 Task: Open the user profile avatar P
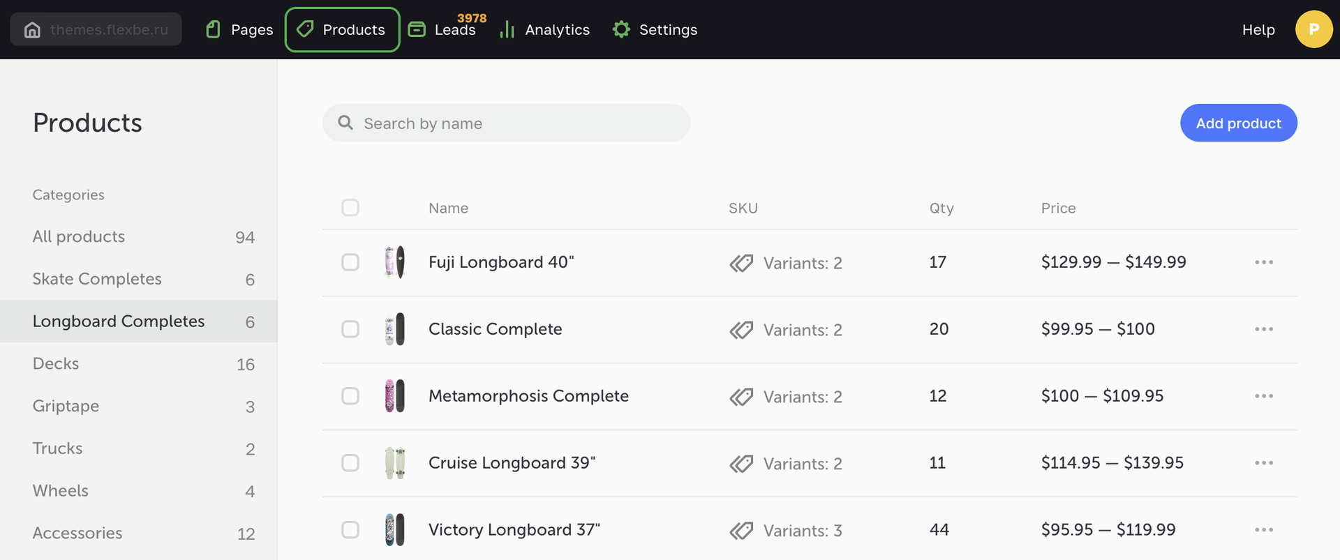1313,29
